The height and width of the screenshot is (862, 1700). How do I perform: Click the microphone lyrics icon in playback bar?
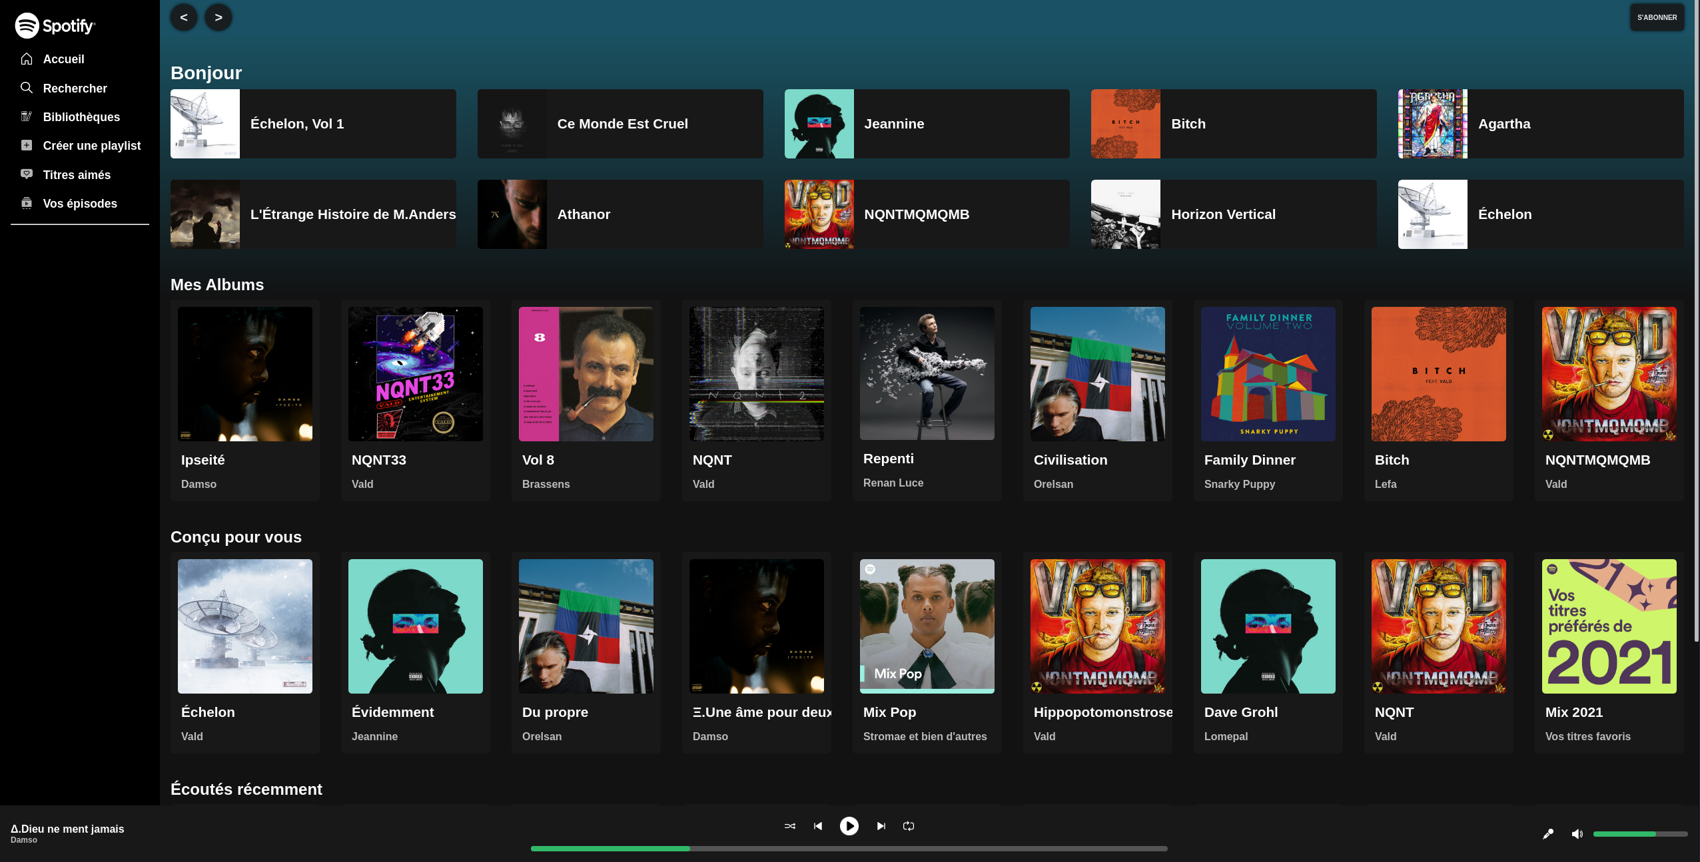[x=1548, y=833]
